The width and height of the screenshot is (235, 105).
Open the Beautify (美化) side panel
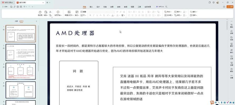(232, 51)
